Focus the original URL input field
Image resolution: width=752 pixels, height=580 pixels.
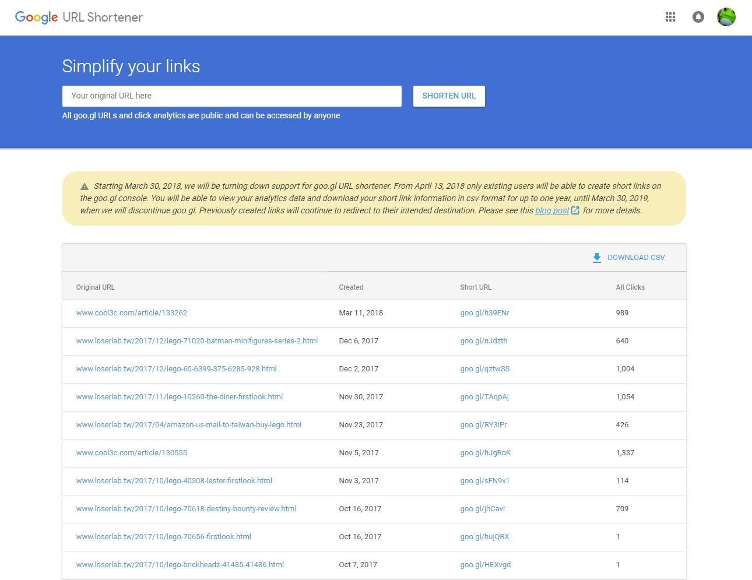point(231,96)
